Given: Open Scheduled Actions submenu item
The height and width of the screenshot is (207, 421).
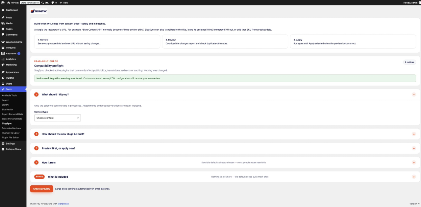Looking at the screenshot, I should pos(11,128).
